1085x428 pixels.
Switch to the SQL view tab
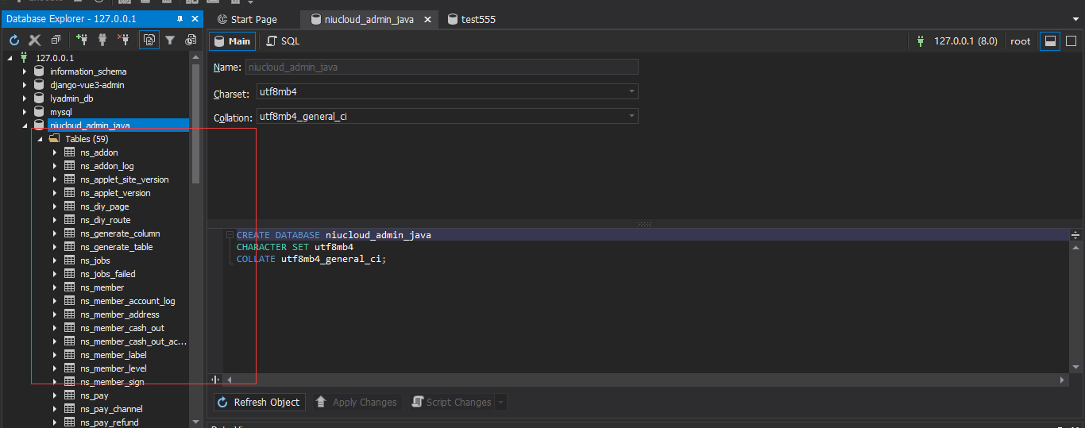283,41
